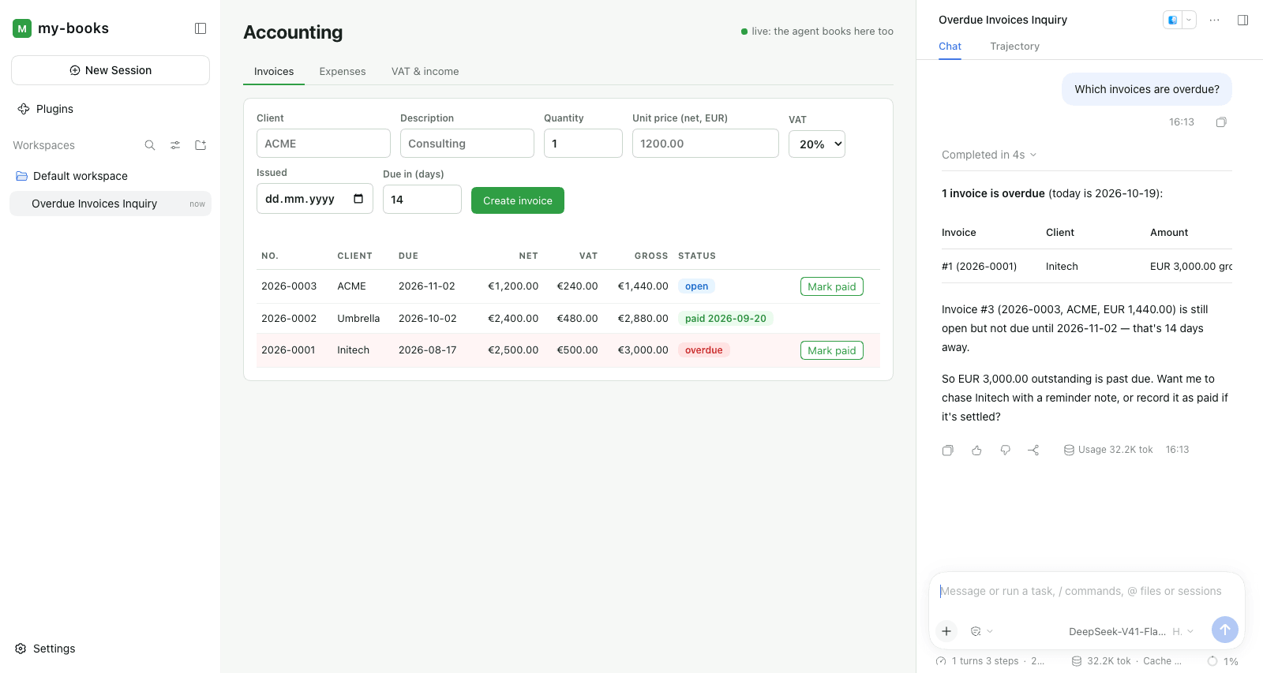Click the Unit price field showing 1200.00

point(706,144)
